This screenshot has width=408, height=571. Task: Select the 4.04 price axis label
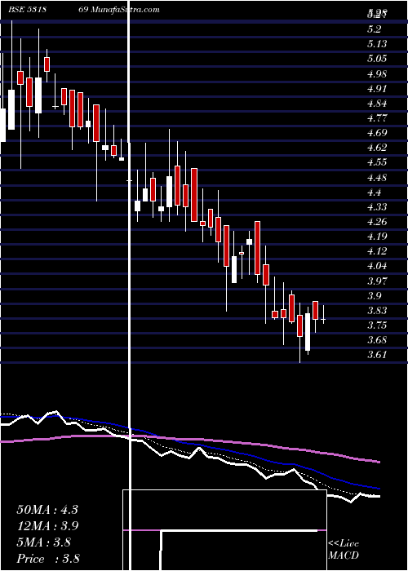click(x=377, y=266)
